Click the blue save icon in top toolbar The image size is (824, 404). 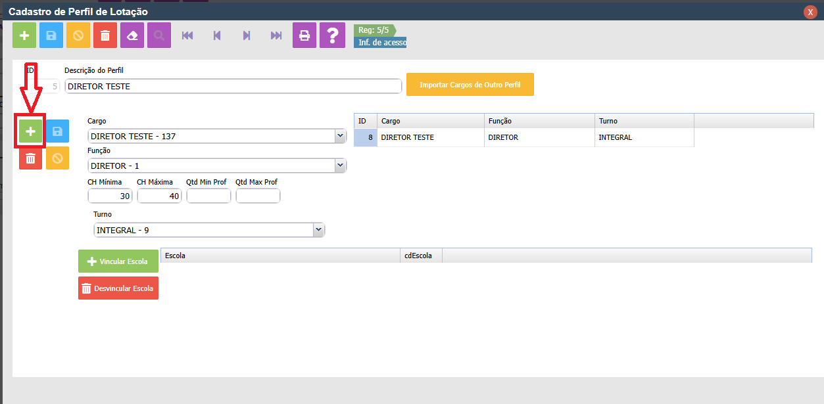tap(51, 35)
